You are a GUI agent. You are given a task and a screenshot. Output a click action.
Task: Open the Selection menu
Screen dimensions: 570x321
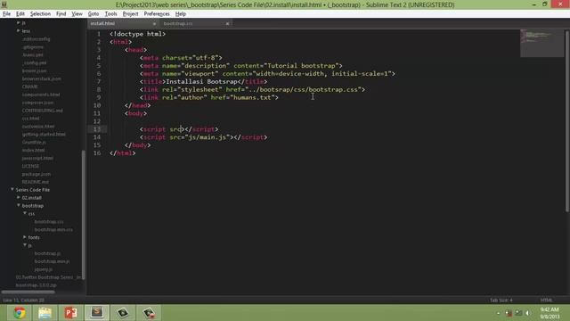click(x=40, y=14)
